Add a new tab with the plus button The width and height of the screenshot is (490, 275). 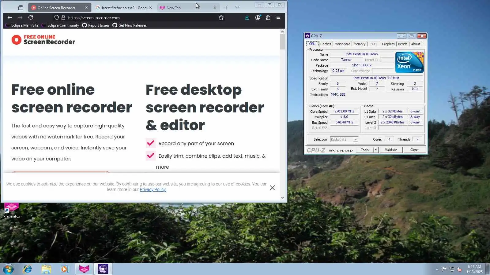pos(226,8)
